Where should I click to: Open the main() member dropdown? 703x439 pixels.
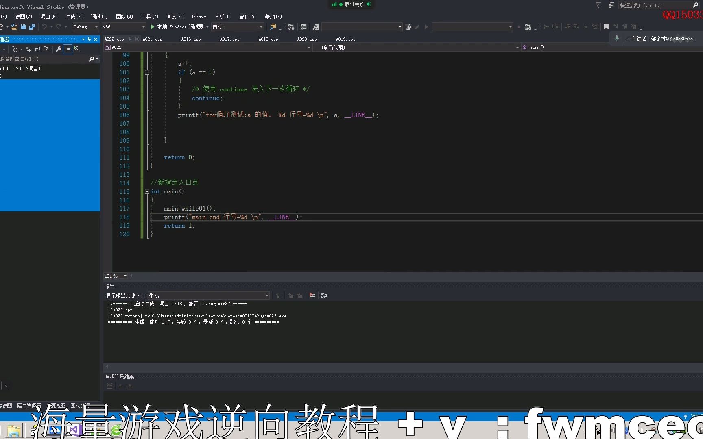[x=612, y=48]
